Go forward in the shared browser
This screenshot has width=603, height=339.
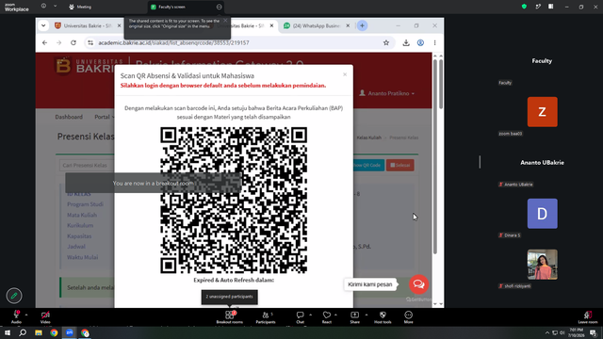point(58,42)
